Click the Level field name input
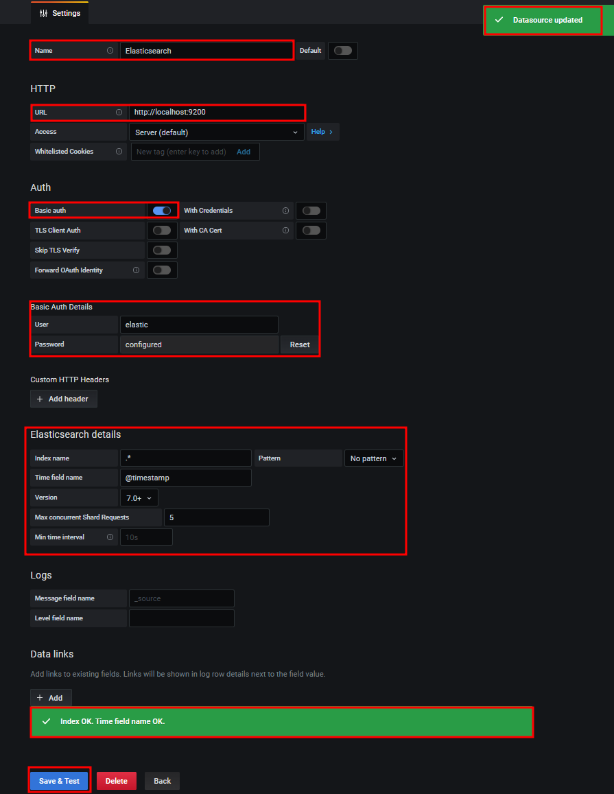 pyautogui.click(x=182, y=618)
